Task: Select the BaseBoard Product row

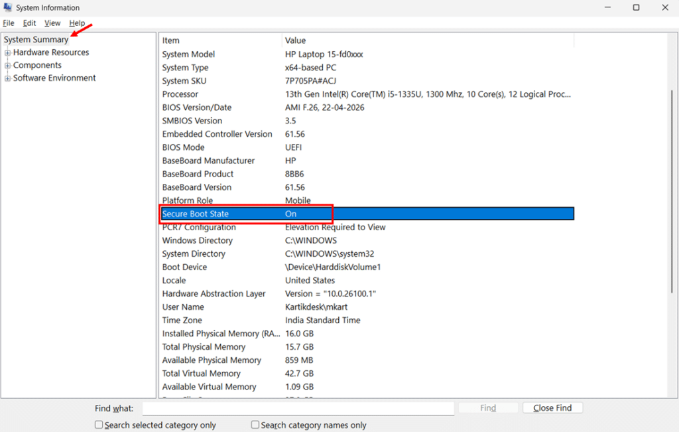Action: 367,174
